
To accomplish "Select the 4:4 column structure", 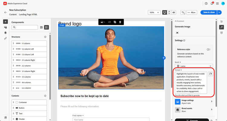I will coord(29,82).
